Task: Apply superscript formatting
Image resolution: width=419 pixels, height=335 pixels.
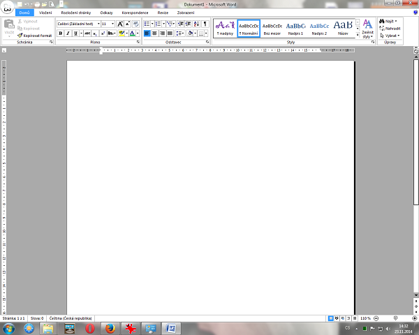Action: [x=103, y=33]
